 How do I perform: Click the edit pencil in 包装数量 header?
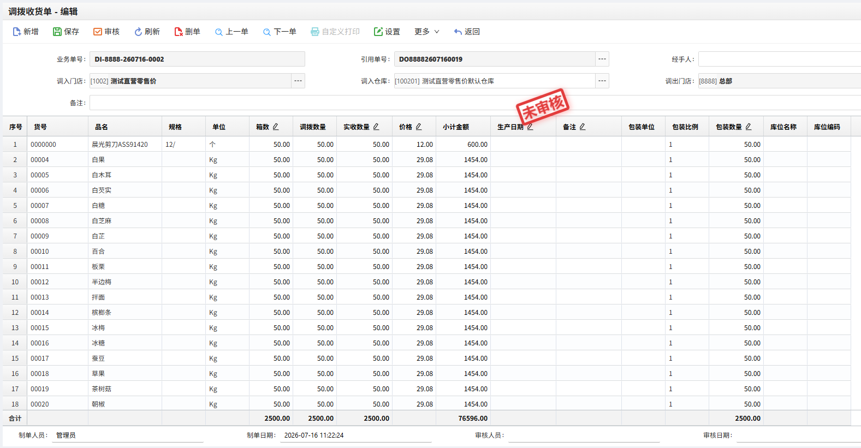(749, 127)
